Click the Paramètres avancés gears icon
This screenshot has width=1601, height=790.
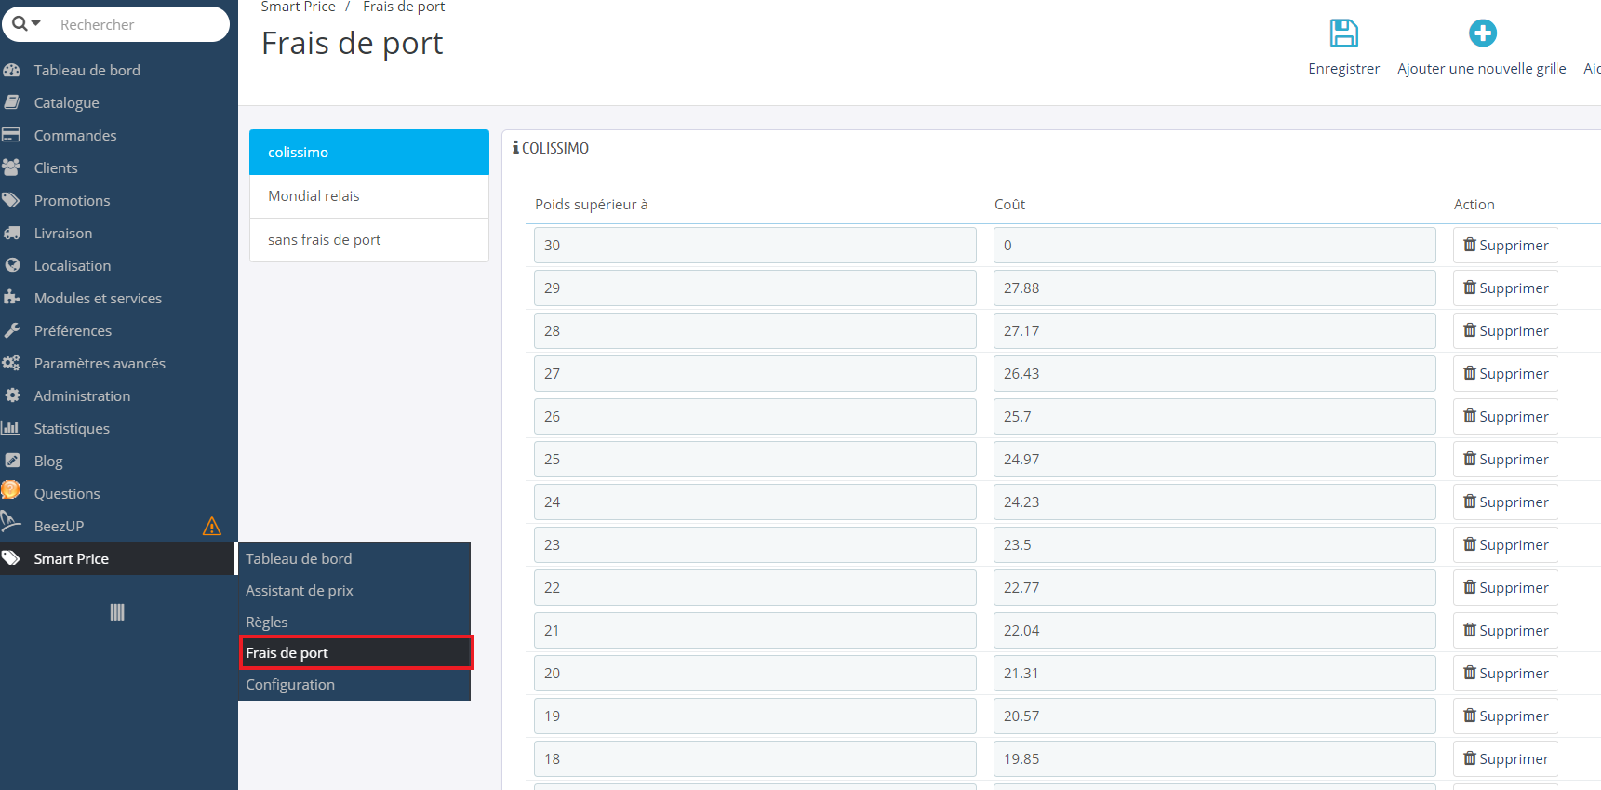pos(12,363)
